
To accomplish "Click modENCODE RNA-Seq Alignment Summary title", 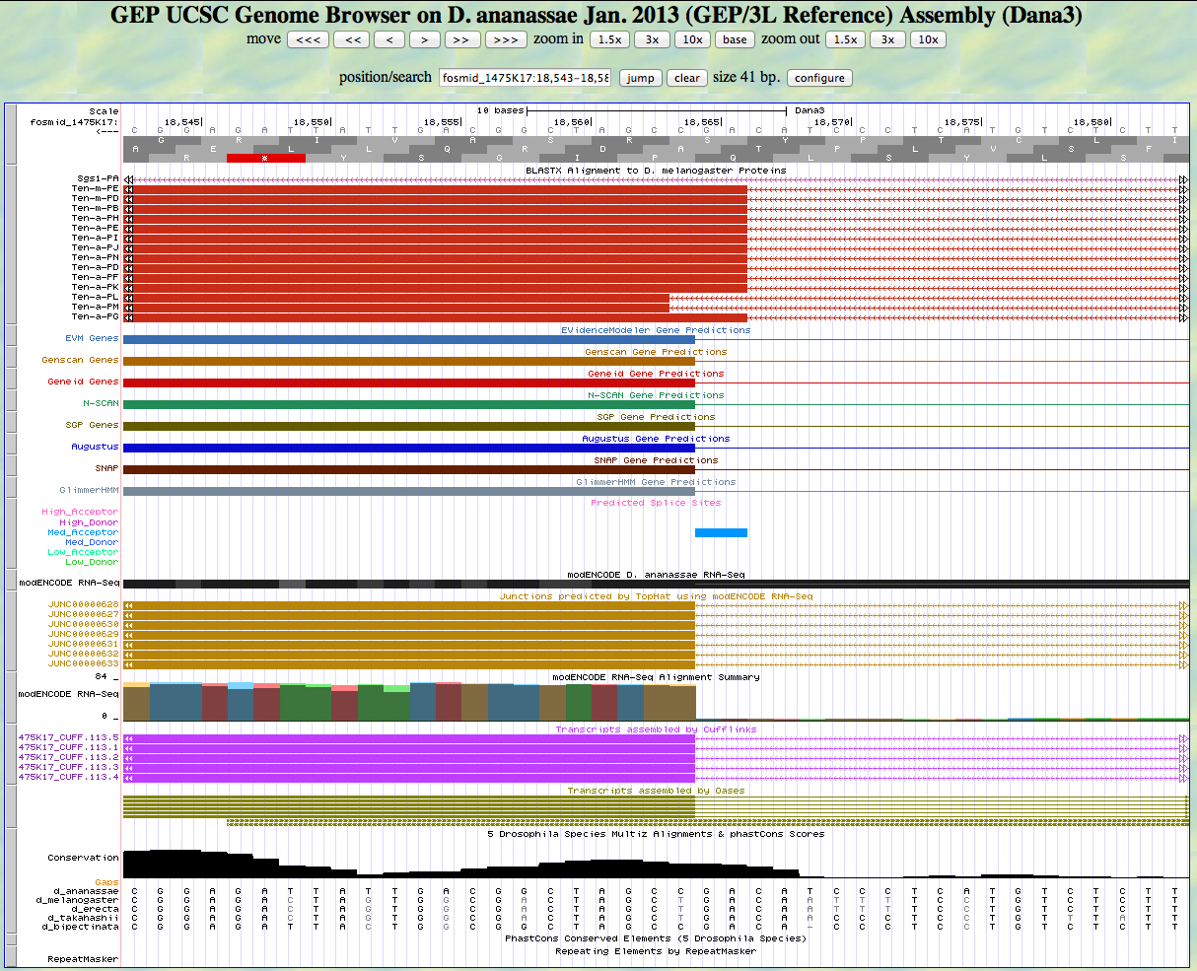I will (656, 677).
